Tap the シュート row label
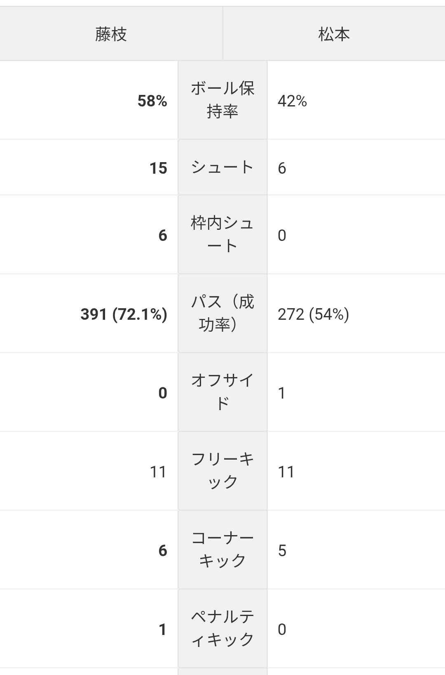Image resolution: width=445 pixels, height=675 pixels. click(x=222, y=168)
